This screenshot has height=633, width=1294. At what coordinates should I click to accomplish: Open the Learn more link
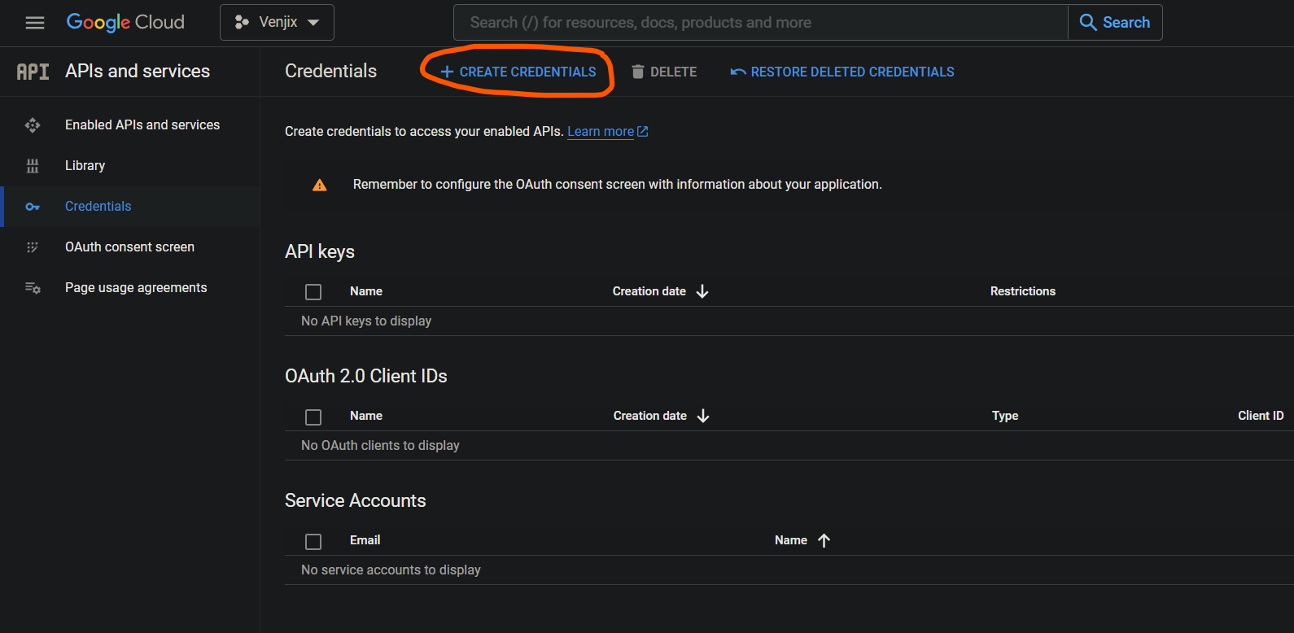tap(601, 131)
